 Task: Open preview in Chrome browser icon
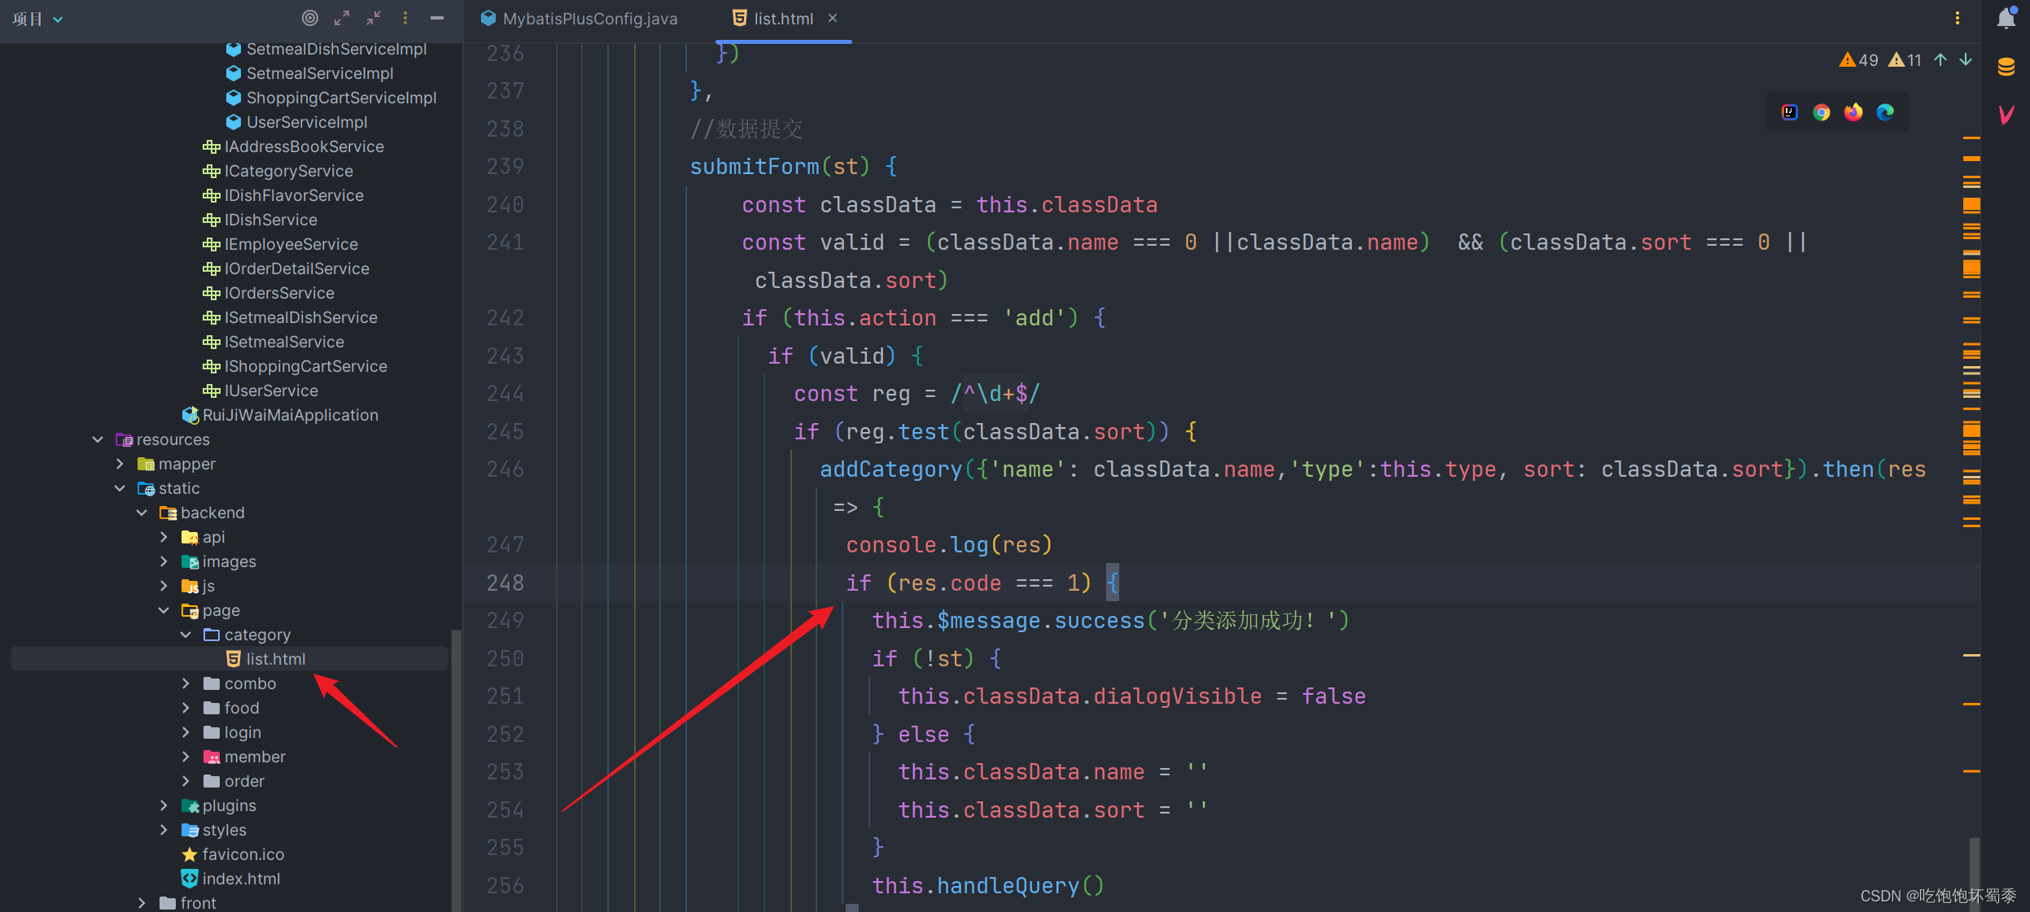click(x=1822, y=112)
